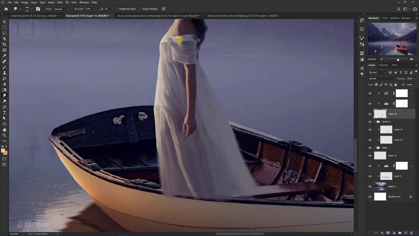Select the Clone Stamp tool
The width and height of the screenshot is (419, 236).
tap(4, 73)
